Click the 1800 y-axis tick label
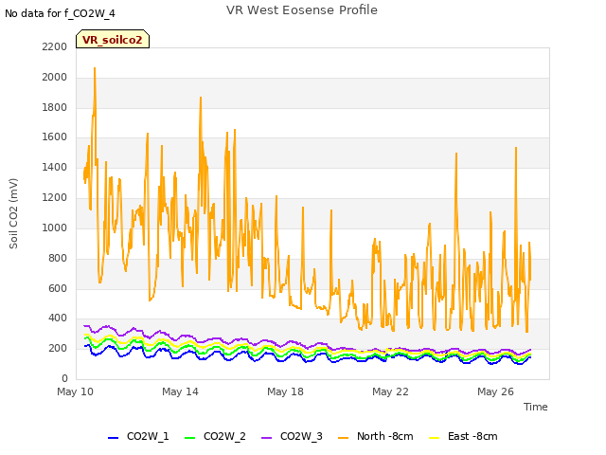Image resolution: width=606 pixels, height=455 pixels. point(55,107)
